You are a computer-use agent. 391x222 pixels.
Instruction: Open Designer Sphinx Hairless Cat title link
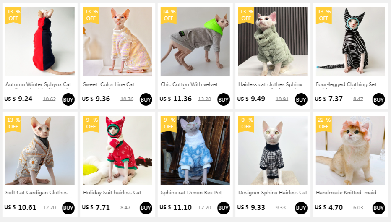(x=273, y=193)
